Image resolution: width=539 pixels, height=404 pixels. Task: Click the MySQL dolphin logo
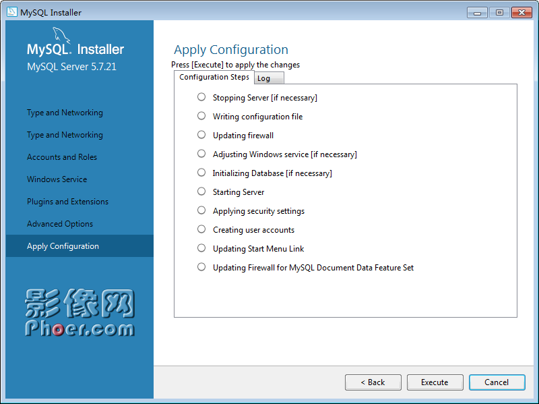tap(61, 36)
